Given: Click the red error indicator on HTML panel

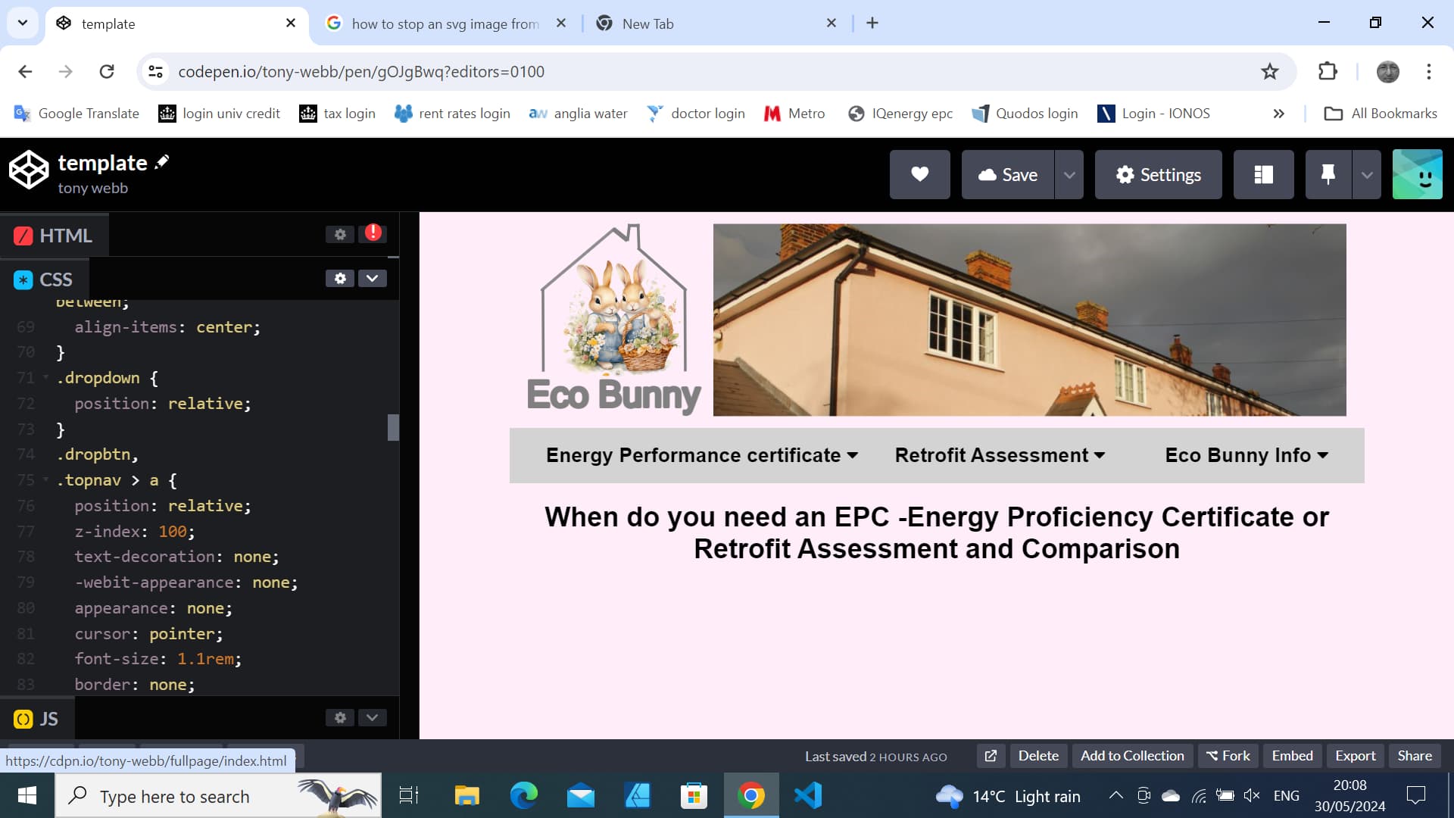Looking at the screenshot, I should (373, 234).
